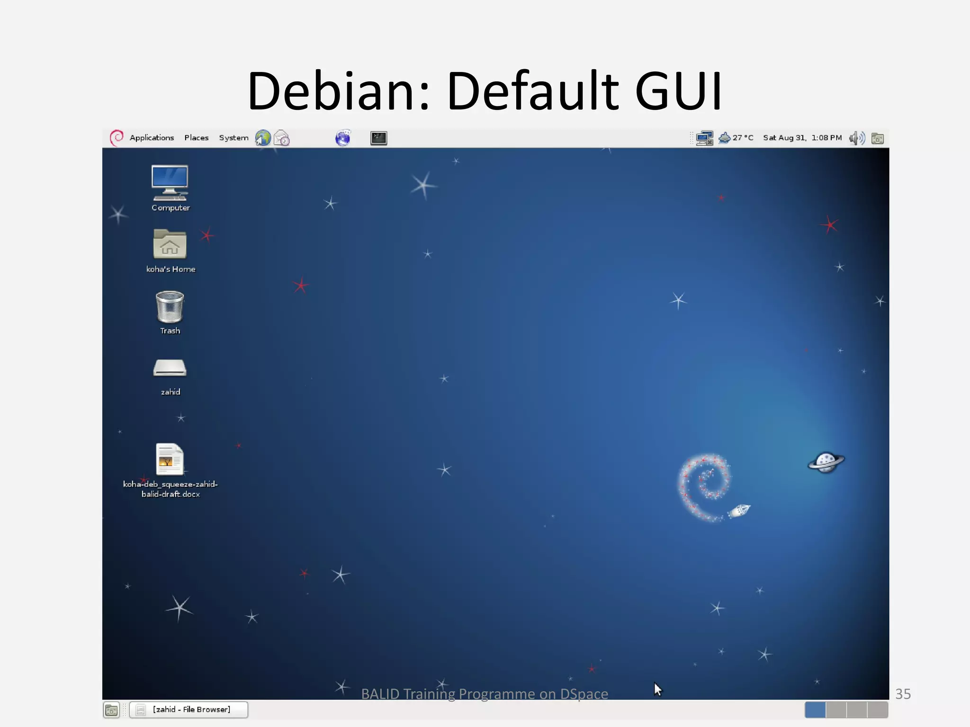Select the Computer desktop icon
Screen dimensions: 970x727
coord(170,183)
